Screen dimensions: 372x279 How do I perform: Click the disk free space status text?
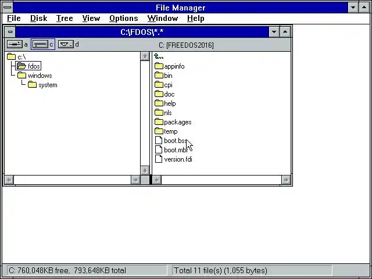point(67,270)
